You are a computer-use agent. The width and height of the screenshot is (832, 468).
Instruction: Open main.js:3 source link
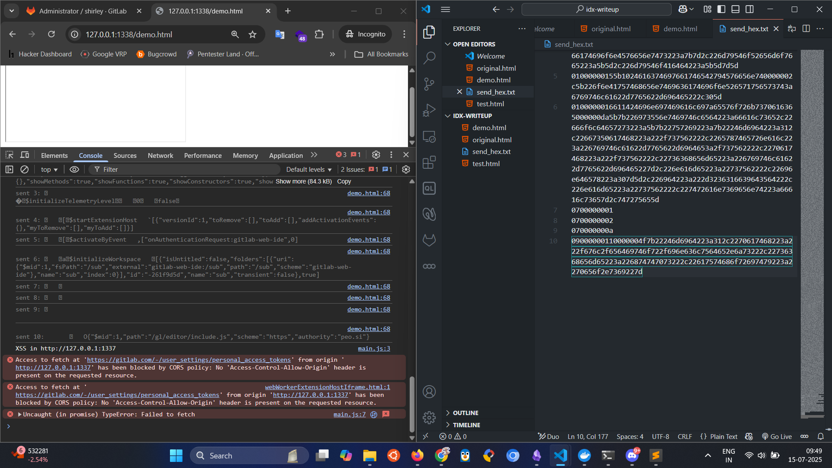[x=374, y=348]
